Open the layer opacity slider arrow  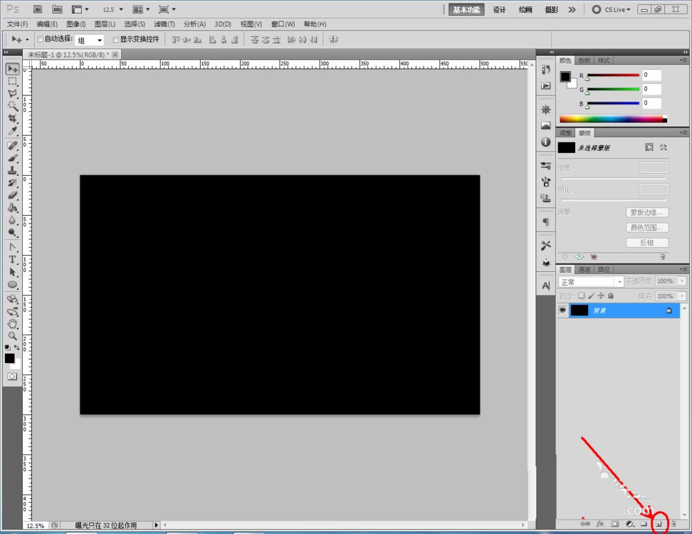coord(682,281)
